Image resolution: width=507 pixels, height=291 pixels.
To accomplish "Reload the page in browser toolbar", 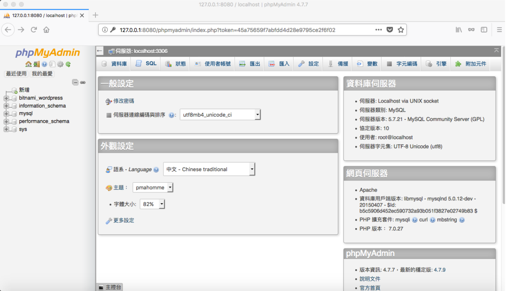I will [34, 30].
